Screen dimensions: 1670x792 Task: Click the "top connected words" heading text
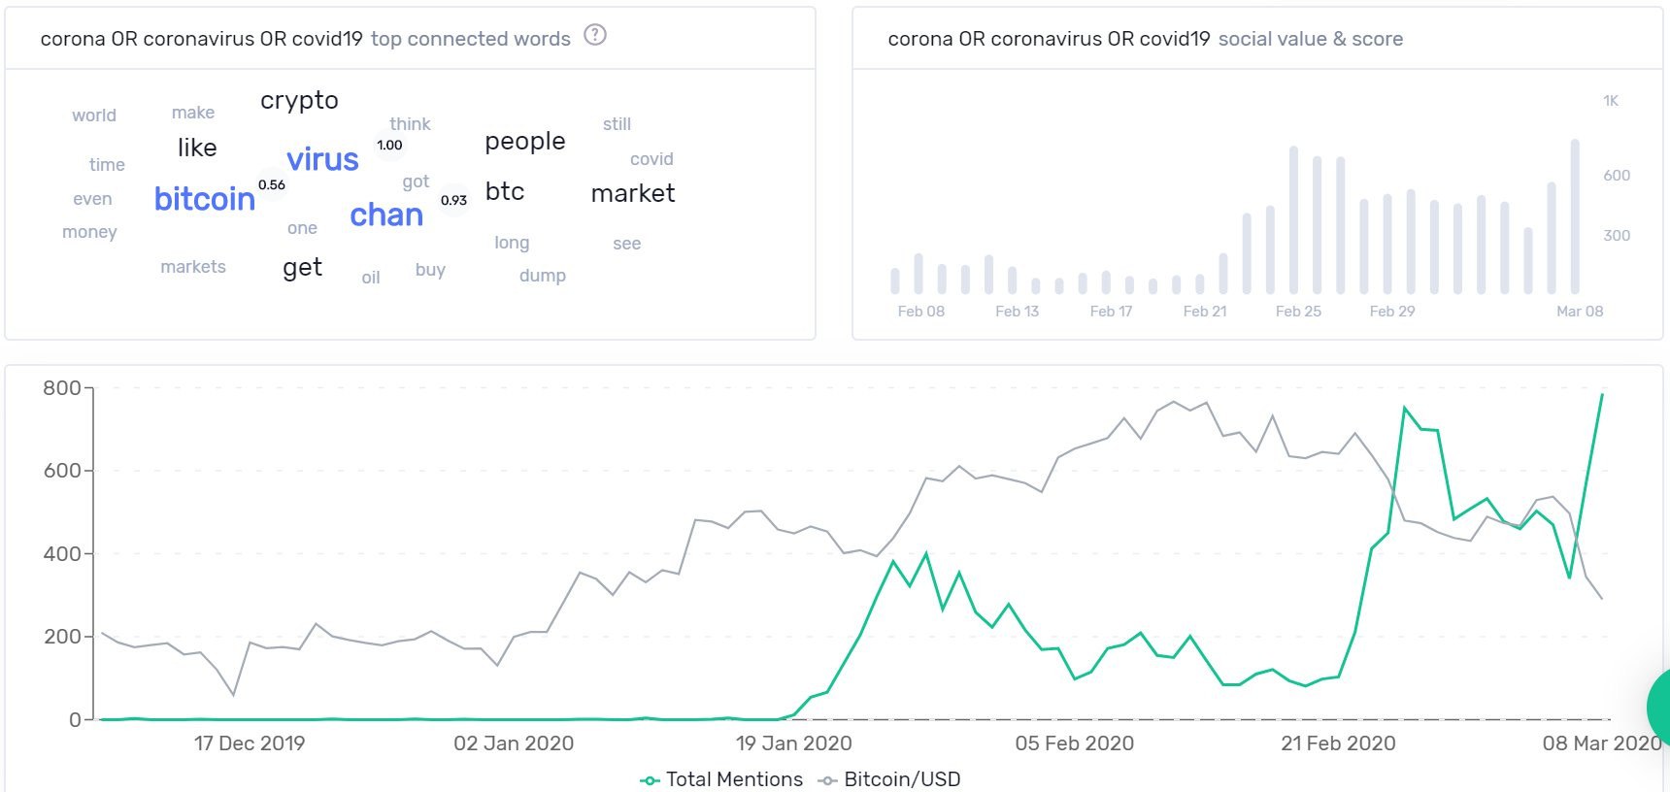coord(470,39)
